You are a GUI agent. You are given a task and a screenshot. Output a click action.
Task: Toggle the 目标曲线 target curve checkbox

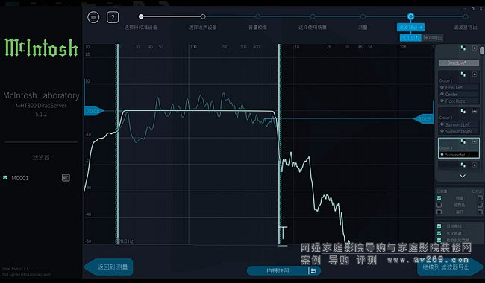(439, 226)
